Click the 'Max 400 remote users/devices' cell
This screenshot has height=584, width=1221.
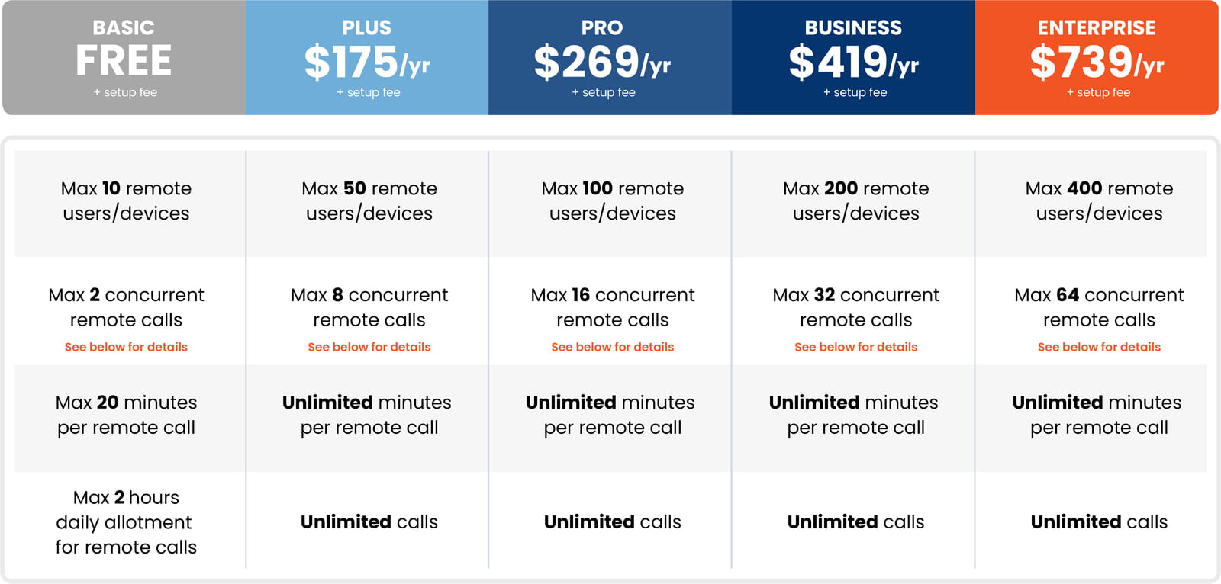click(1091, 204)
